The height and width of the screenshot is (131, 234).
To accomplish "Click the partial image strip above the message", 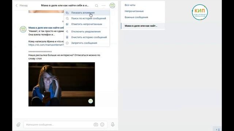I will coord(46,12).
